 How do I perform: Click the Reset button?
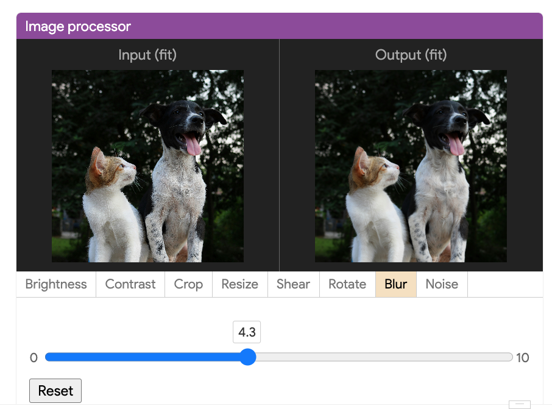tap(55, 391)
